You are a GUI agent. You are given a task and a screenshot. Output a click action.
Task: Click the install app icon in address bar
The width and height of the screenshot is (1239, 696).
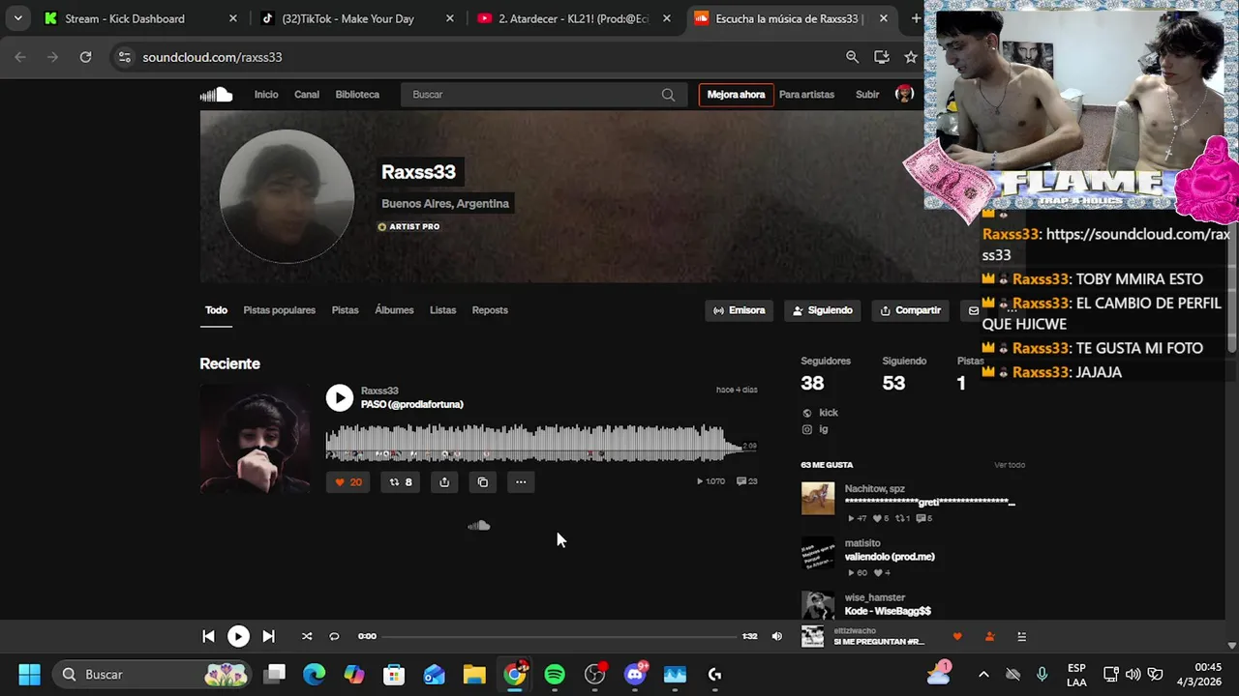(x=882, y=57)
